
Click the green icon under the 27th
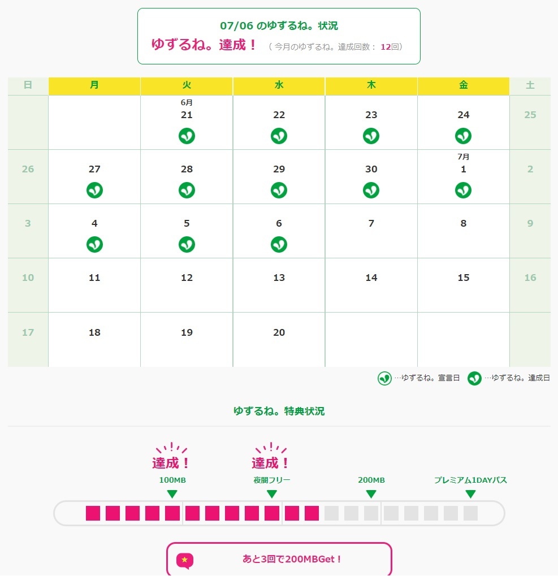click(x=94, y=190)
